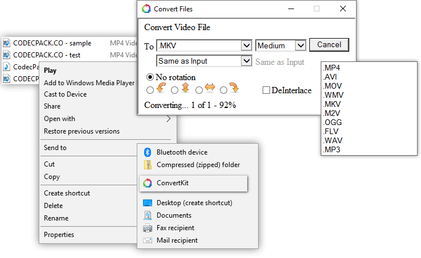This screenshot has height=258, width=421.
Task: Send to Compressed (zipped) folder
Action: (198, 165)
